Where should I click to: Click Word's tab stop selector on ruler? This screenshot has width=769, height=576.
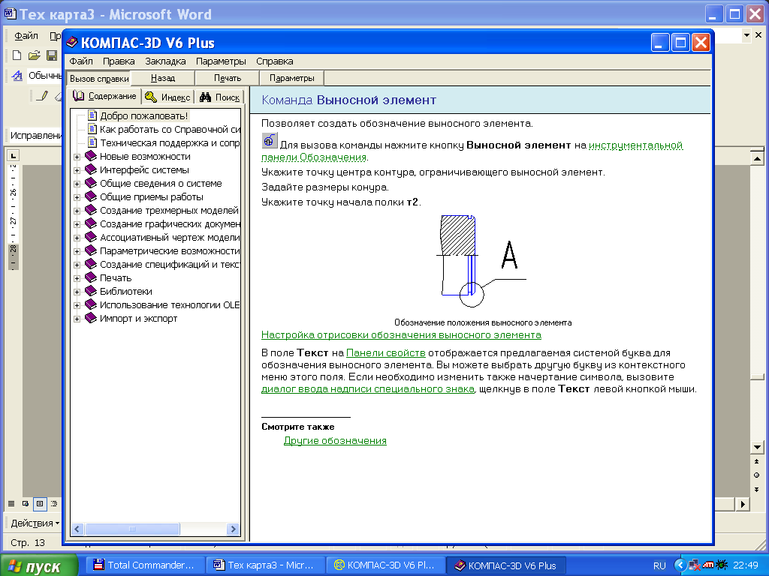tap(13, 156)
